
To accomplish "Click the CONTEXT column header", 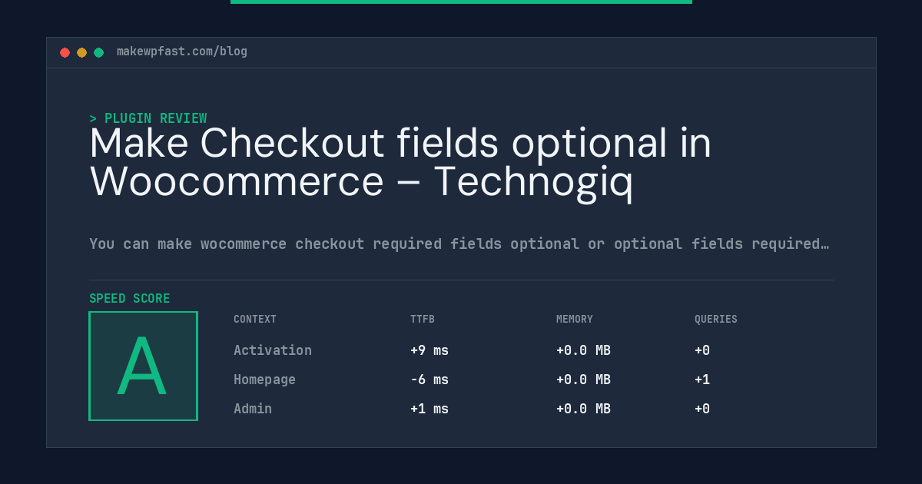I will click(x=255, y=319).
